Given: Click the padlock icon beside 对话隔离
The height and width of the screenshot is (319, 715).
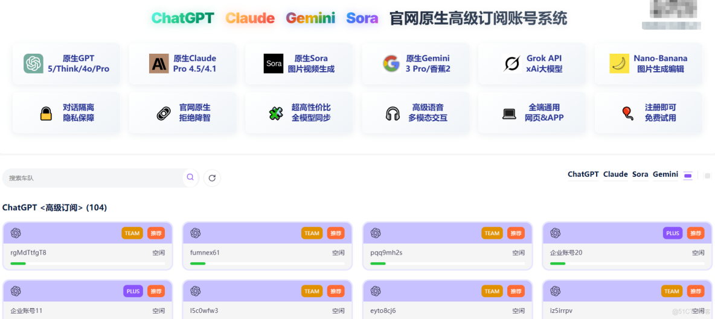Looking at the screenshot, I should (x=46, y=113).
